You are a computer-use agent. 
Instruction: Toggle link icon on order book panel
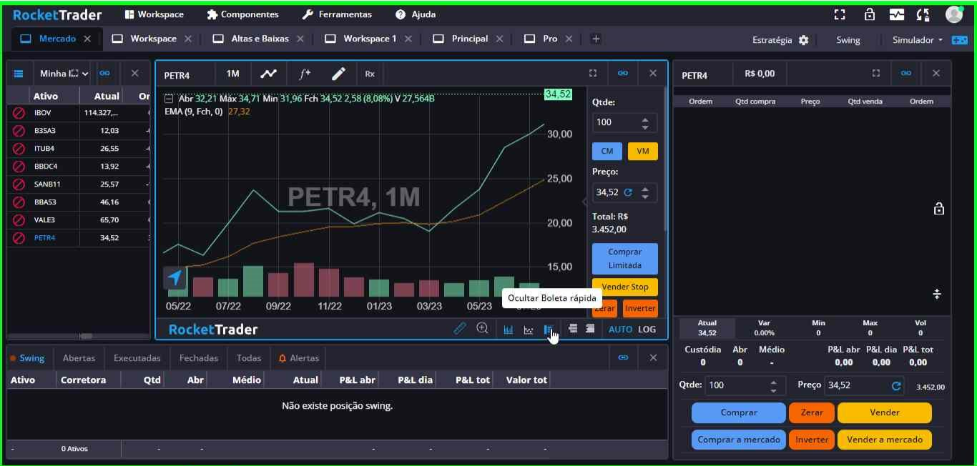point(906,73)
